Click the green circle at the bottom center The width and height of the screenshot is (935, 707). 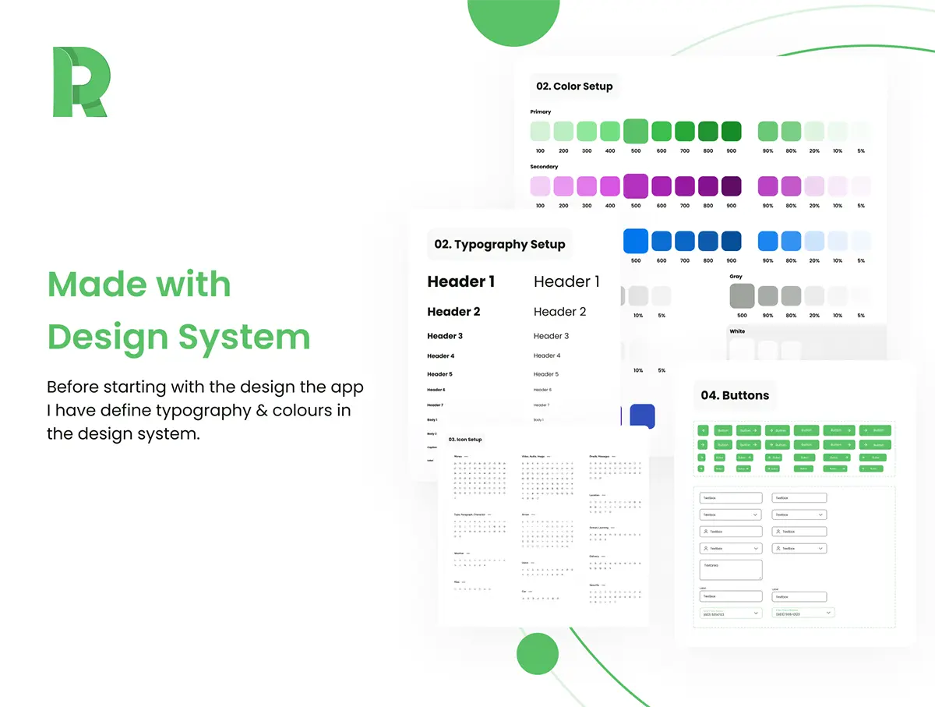(538, 653)
